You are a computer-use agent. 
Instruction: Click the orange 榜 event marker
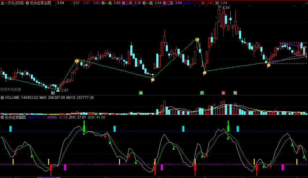click(x=235, y=93)
